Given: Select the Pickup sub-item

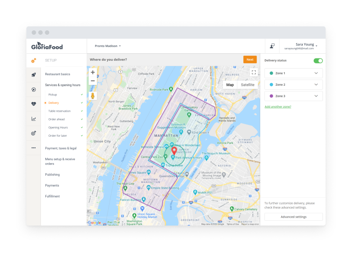Looking at the screenshot, I should pyautogui.click(x=52, y=95).
